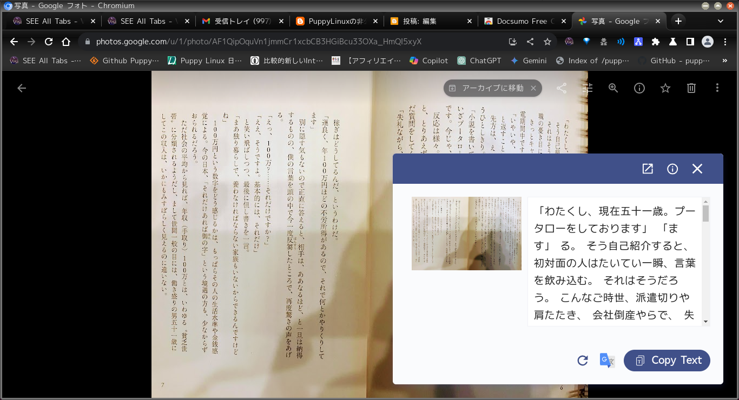The height and width of the screenshot is (400, 739).
Task: Click the photo share icon
Action: [x=562, y=88]
